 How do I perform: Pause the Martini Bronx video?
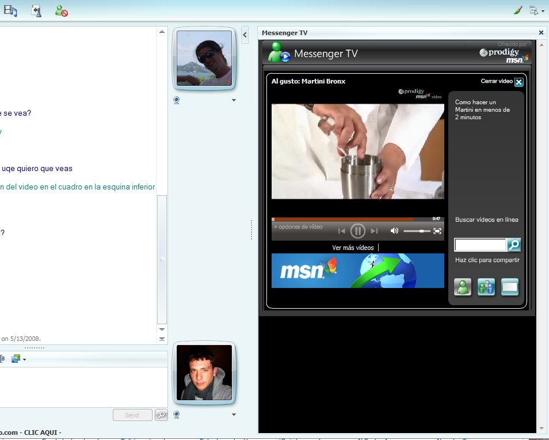(x=357, y=231)
